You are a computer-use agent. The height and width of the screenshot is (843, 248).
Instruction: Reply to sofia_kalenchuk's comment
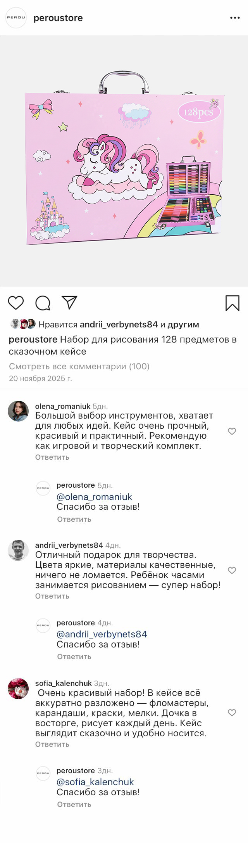click(x=52, y=744)
